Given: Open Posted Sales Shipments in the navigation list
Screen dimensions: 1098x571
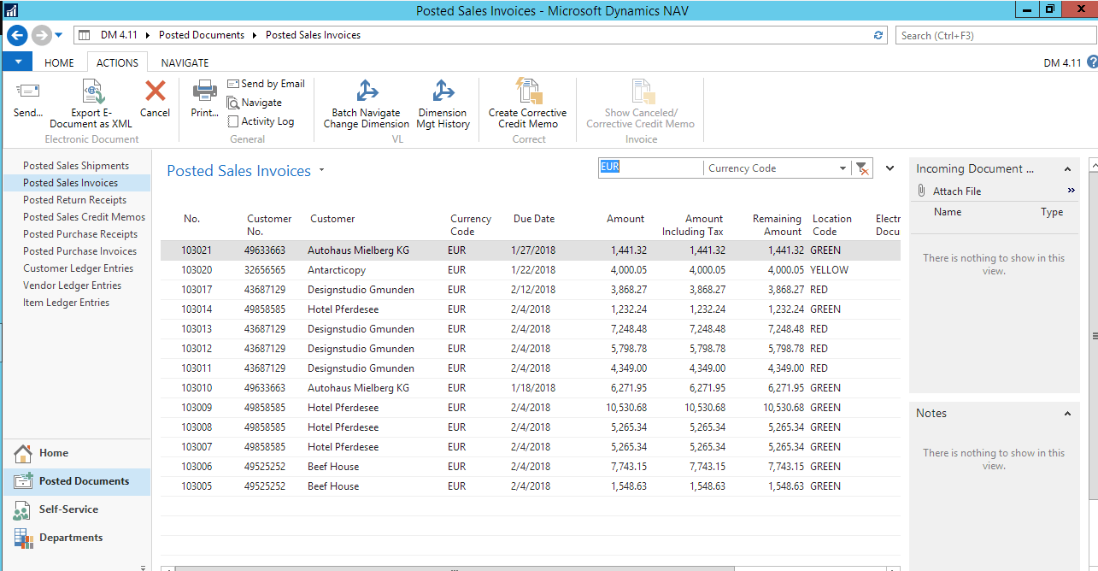Looking at the screenshot, I should tap(76, 166).
